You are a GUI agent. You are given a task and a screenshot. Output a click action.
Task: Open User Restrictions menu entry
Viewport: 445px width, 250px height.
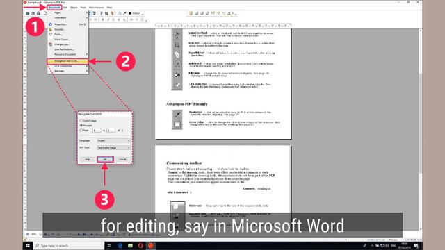point(67,49)
